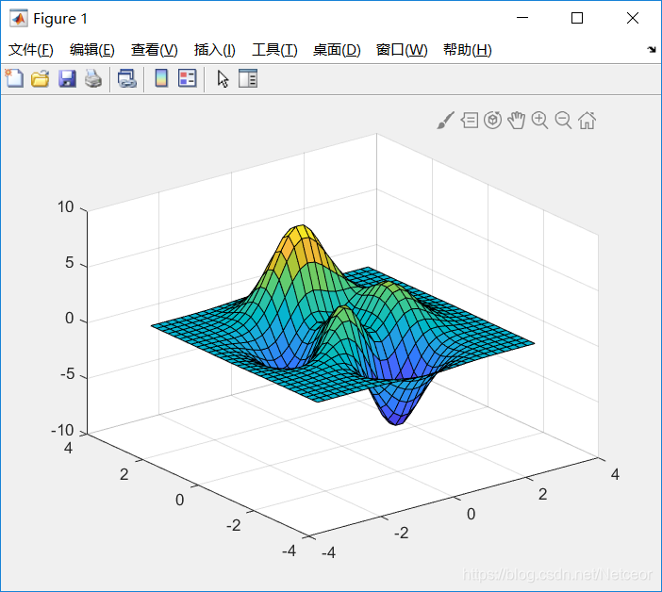
Task: Click the Link Plot toolbar icon
Action: [127, 79]
